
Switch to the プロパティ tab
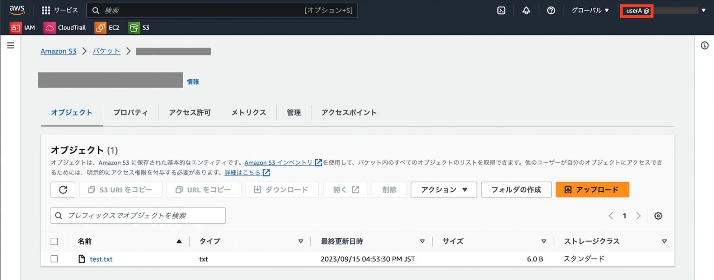click(131, 112)
